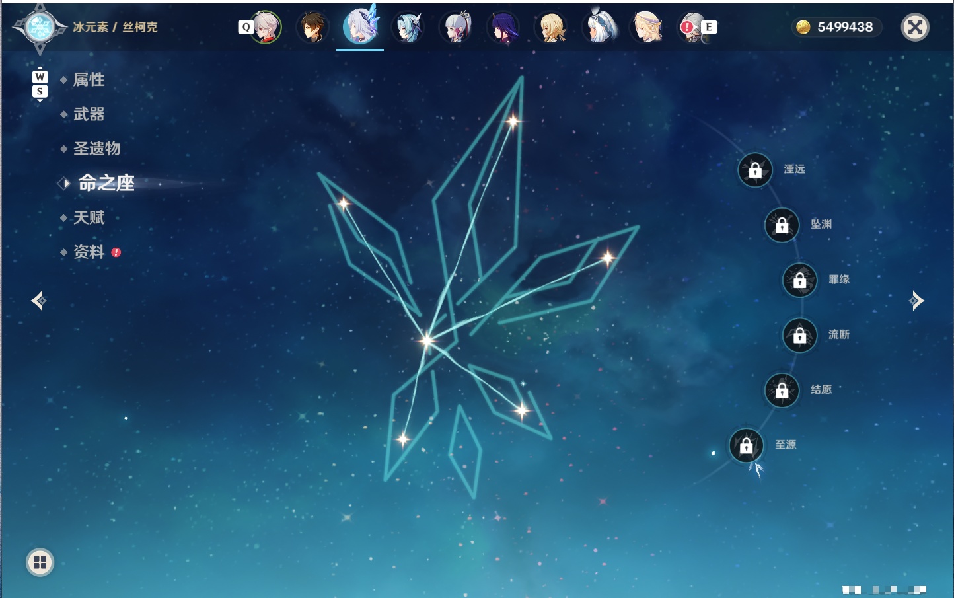
Task: Choose the brown-haired character portrait
Action: pyautogui.click(x=312, y=27)
